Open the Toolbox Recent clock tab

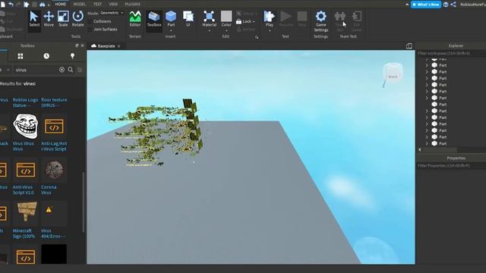coord(46,56)
